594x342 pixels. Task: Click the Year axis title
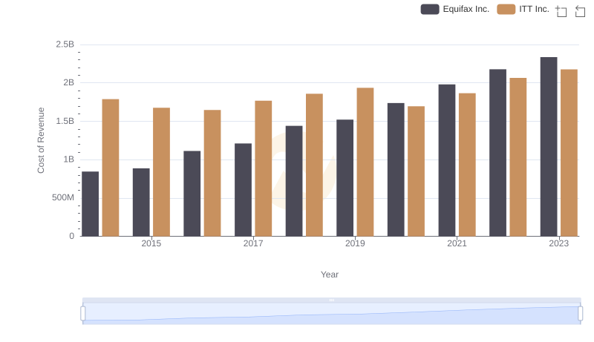pyautogui.click(x=330, y=274)
